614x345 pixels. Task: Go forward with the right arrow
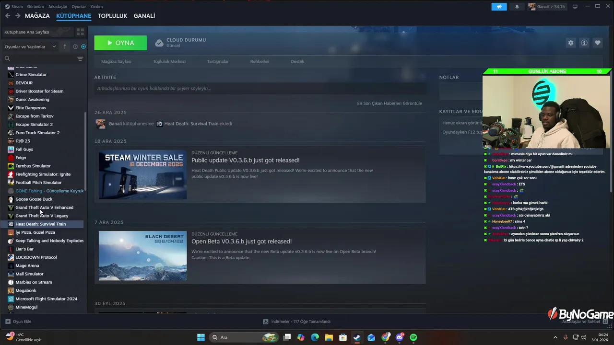18,16
